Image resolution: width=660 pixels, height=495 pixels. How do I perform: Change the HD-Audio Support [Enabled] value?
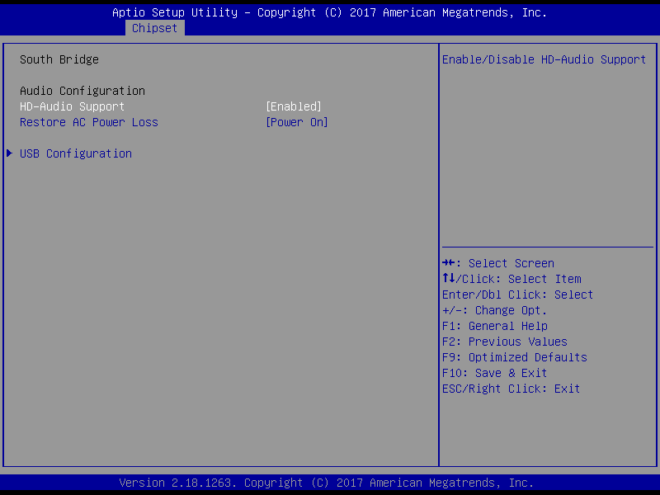(x=293, y=106)
